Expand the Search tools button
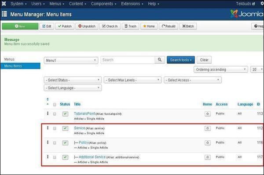This screenshot has width=264, height=175. 181,60
